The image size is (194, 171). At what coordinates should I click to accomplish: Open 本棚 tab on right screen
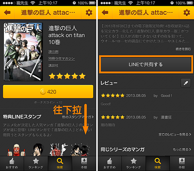[182, 164]
